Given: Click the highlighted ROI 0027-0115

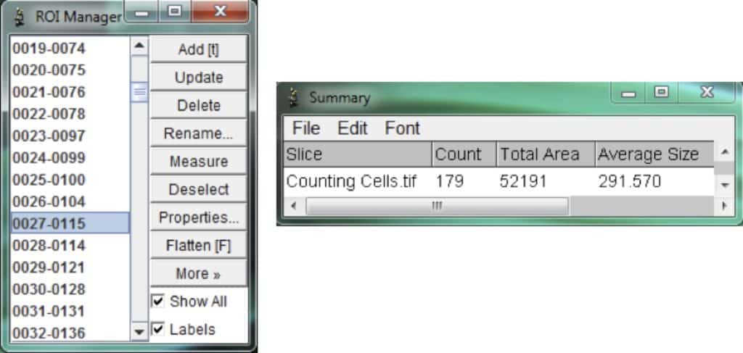Looking at the screenshot, I should (70, 223).
